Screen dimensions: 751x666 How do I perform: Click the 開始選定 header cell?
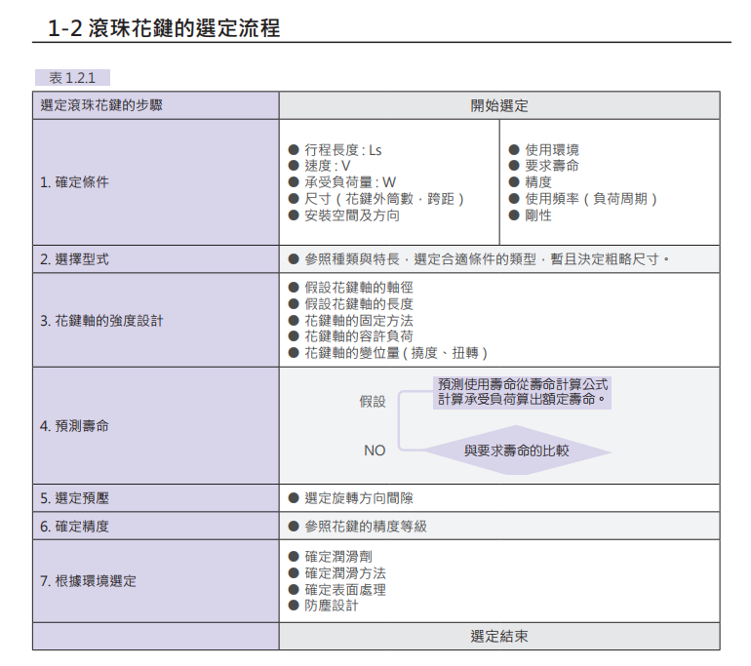[499, 105]
